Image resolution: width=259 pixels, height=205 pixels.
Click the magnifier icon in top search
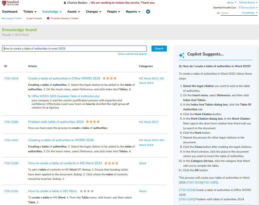218,13
